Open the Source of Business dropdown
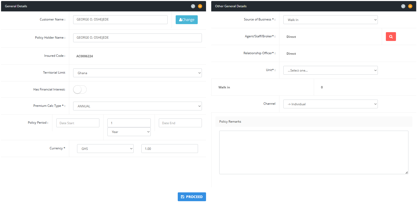 click(330, 20)
